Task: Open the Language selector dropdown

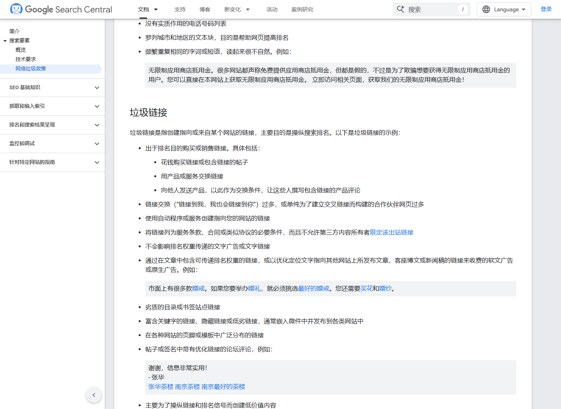Action: (504, 9)
